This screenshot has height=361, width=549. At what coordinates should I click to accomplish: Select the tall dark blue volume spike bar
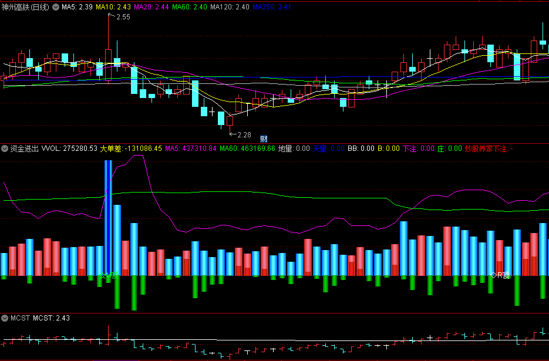click(108, 218)
